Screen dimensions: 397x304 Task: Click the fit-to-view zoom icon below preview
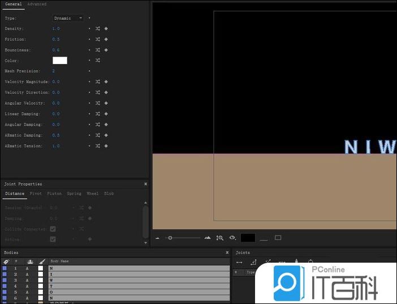tap(219, 238)
